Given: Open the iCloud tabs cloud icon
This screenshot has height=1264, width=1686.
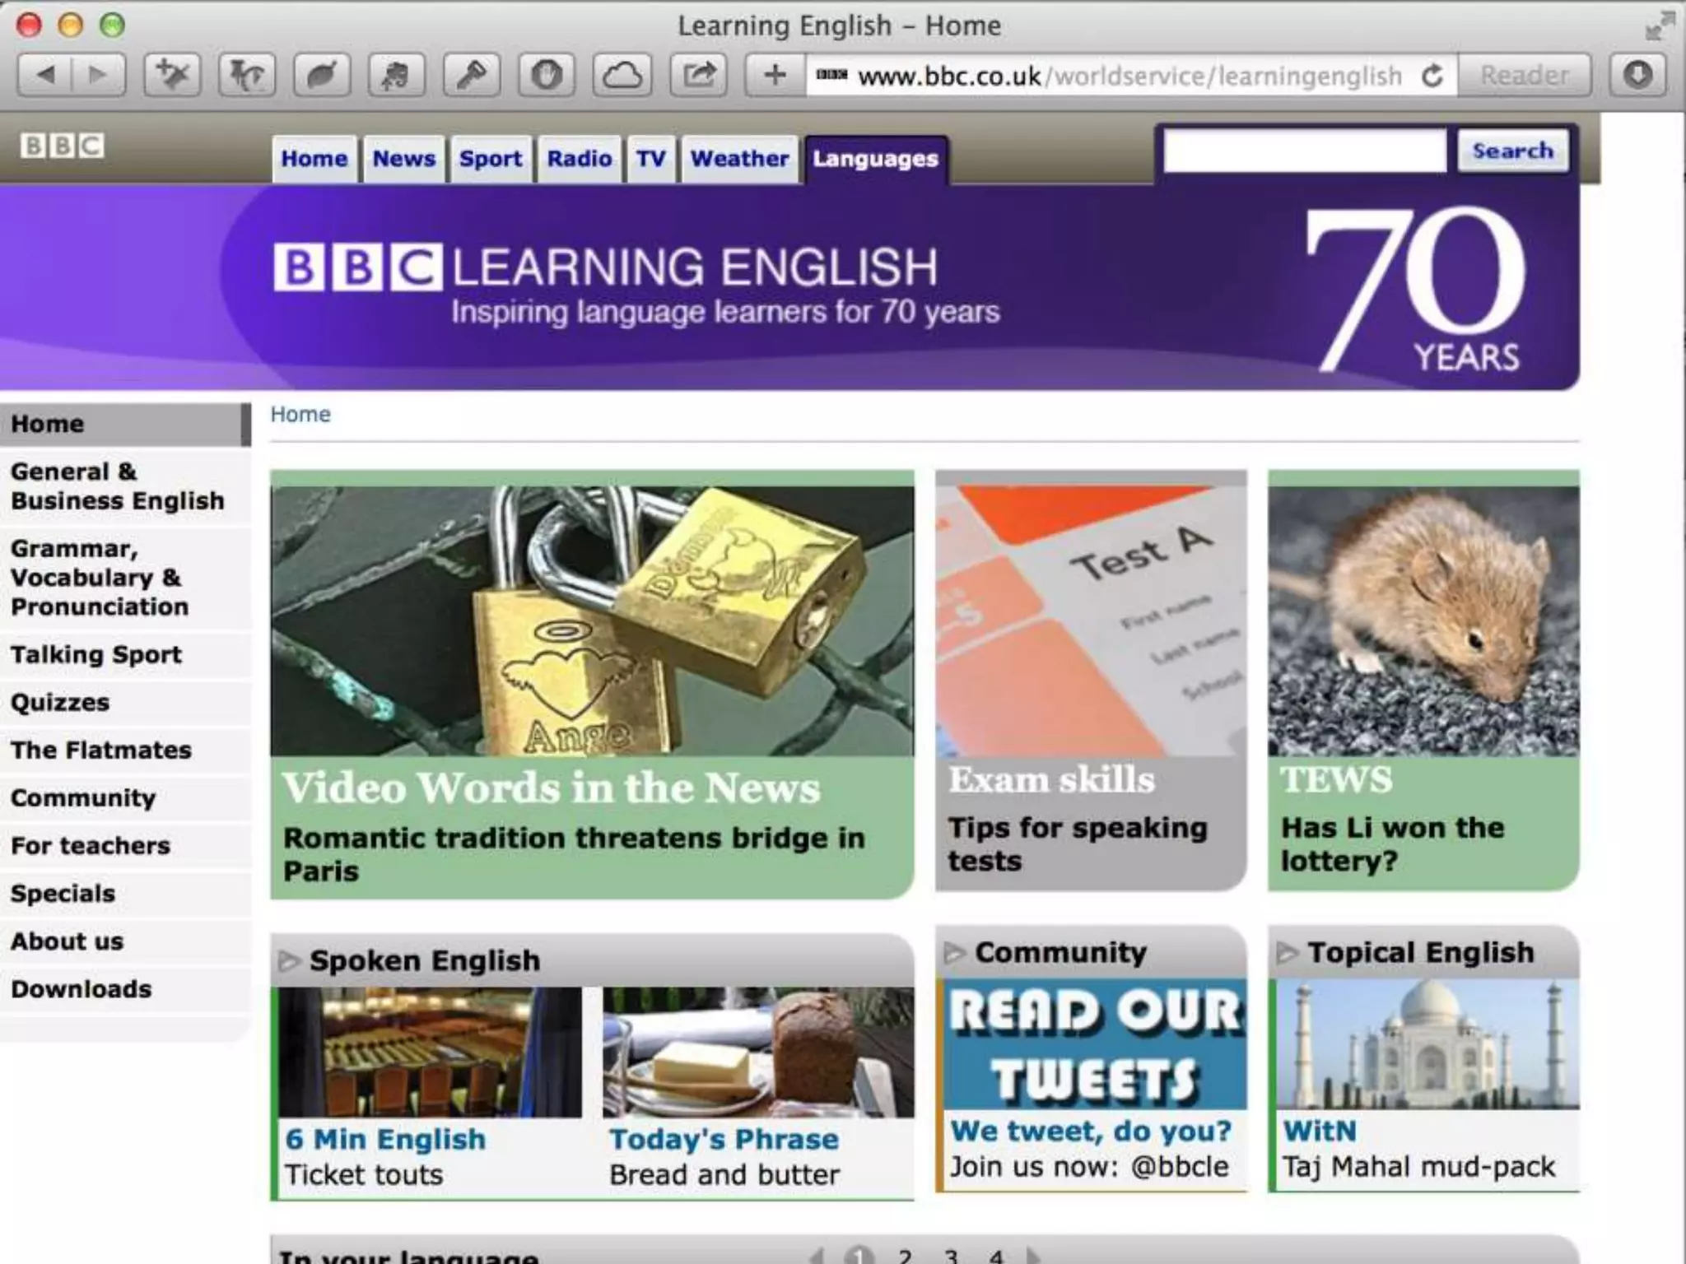Looking at the screenshot, I should [622, 76].
